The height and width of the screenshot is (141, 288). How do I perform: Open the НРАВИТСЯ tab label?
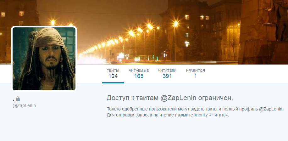[x=196, y=70]
